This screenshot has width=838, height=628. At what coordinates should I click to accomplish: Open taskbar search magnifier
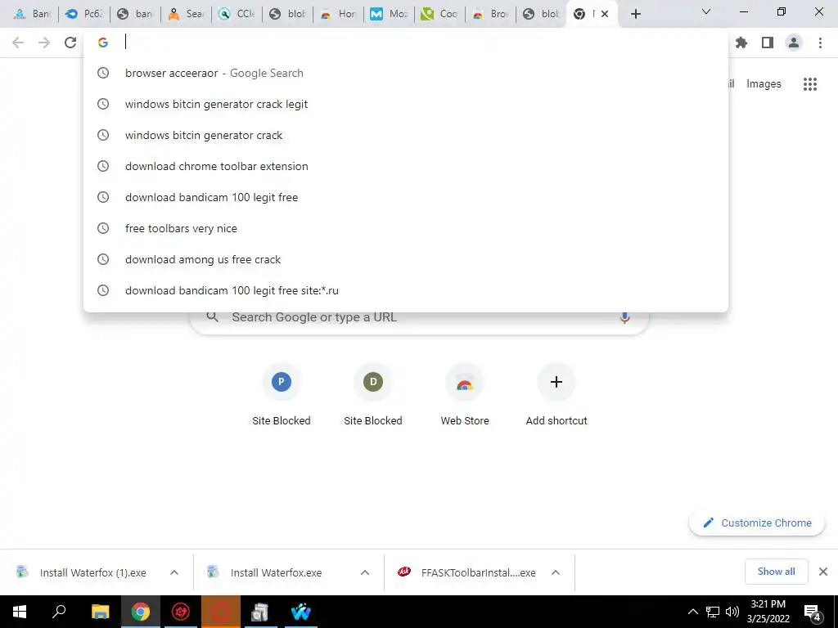point(59,612)
